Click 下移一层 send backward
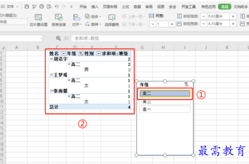The image size is (249, 164). [x=133, y=24]
